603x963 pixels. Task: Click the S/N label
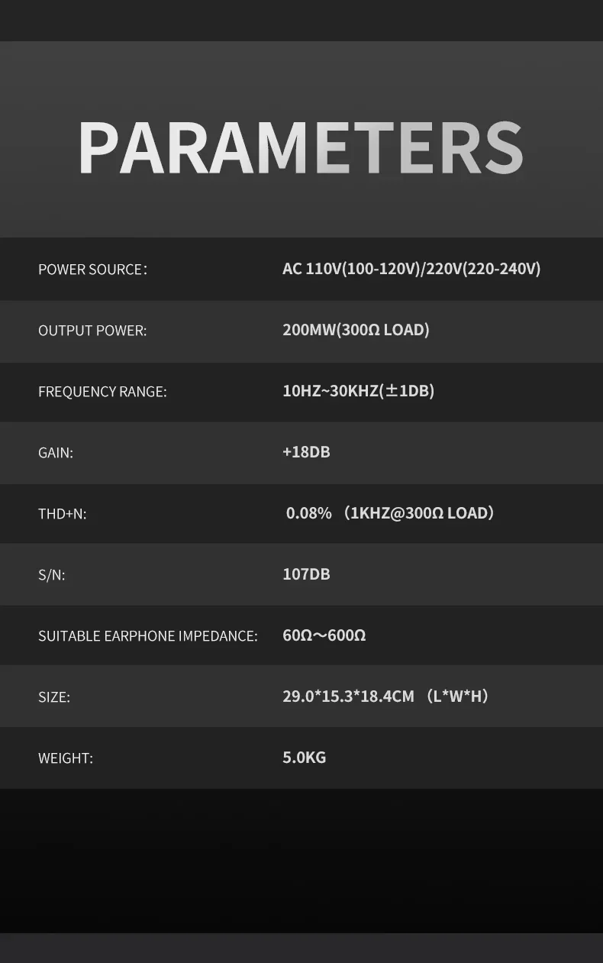tap(52, 575)
